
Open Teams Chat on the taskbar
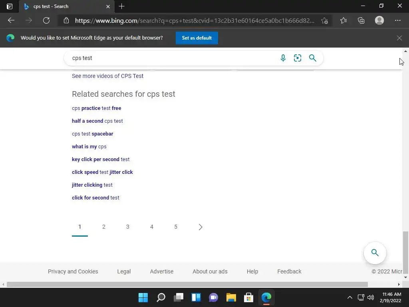213,297
